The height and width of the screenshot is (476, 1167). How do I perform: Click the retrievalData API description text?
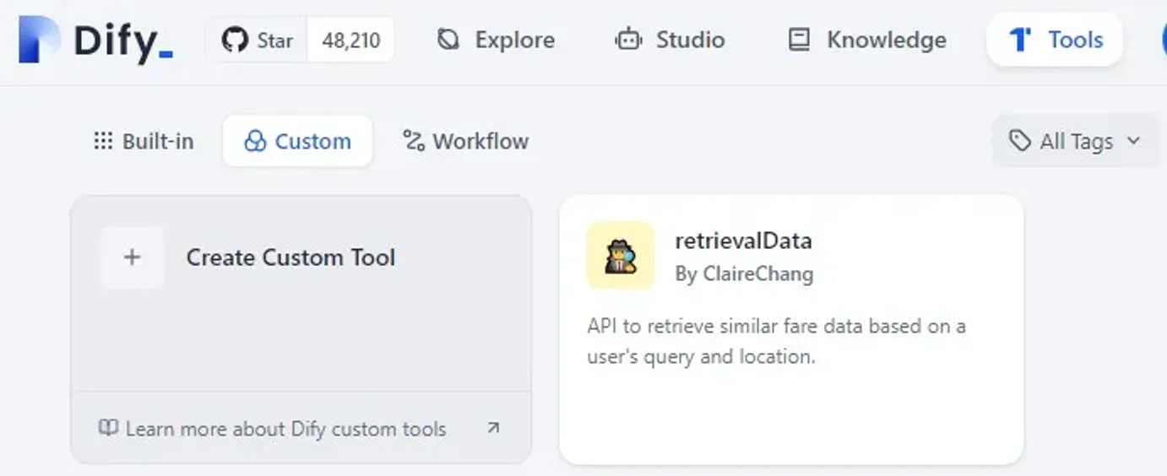click(x=776, y=341)
